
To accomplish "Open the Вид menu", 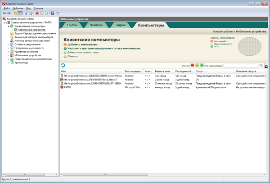I will click(28, 8).
